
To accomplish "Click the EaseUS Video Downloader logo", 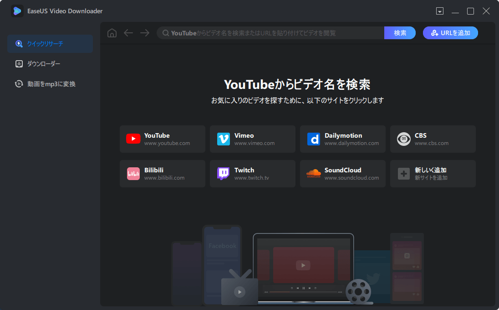I will 17,10.
